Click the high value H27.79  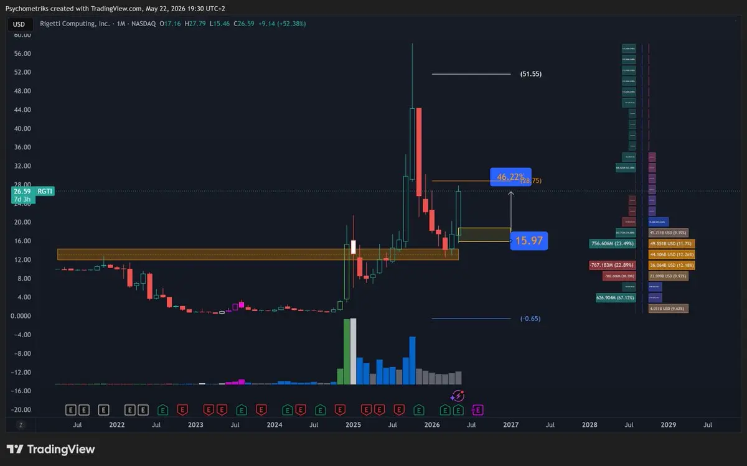(x=195, y=24)
